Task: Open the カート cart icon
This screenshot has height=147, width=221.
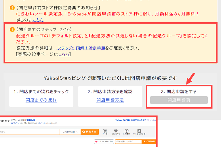Action: [105, 132]
